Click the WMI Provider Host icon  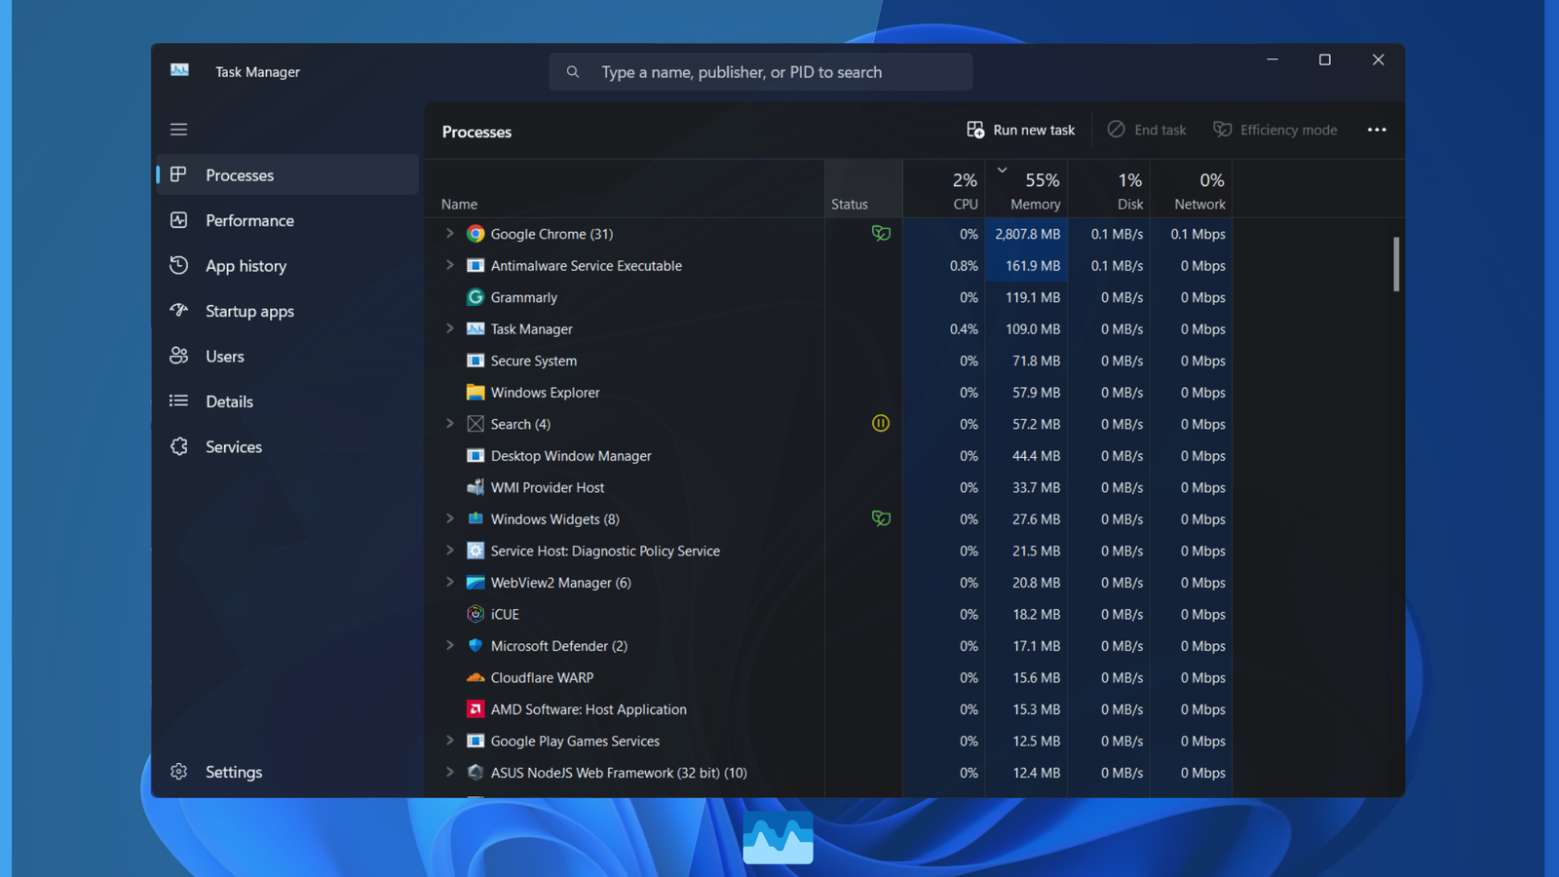pyautogui.click(x=475, y=487)
